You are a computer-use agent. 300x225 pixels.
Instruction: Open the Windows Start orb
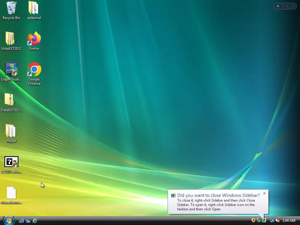click(x=8, y=220)
